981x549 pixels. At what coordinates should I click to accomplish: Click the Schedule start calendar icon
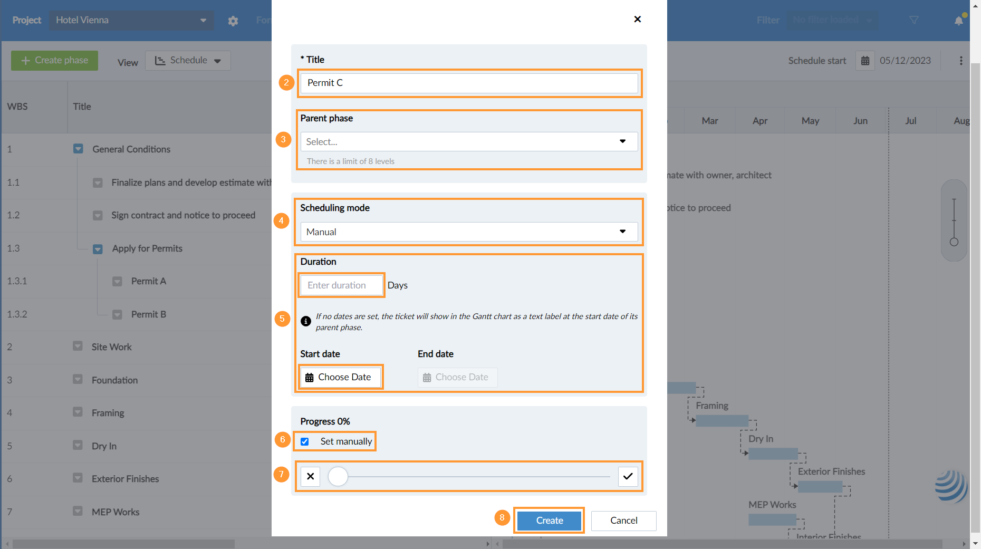pyautogui.click(x=865, y=61)
